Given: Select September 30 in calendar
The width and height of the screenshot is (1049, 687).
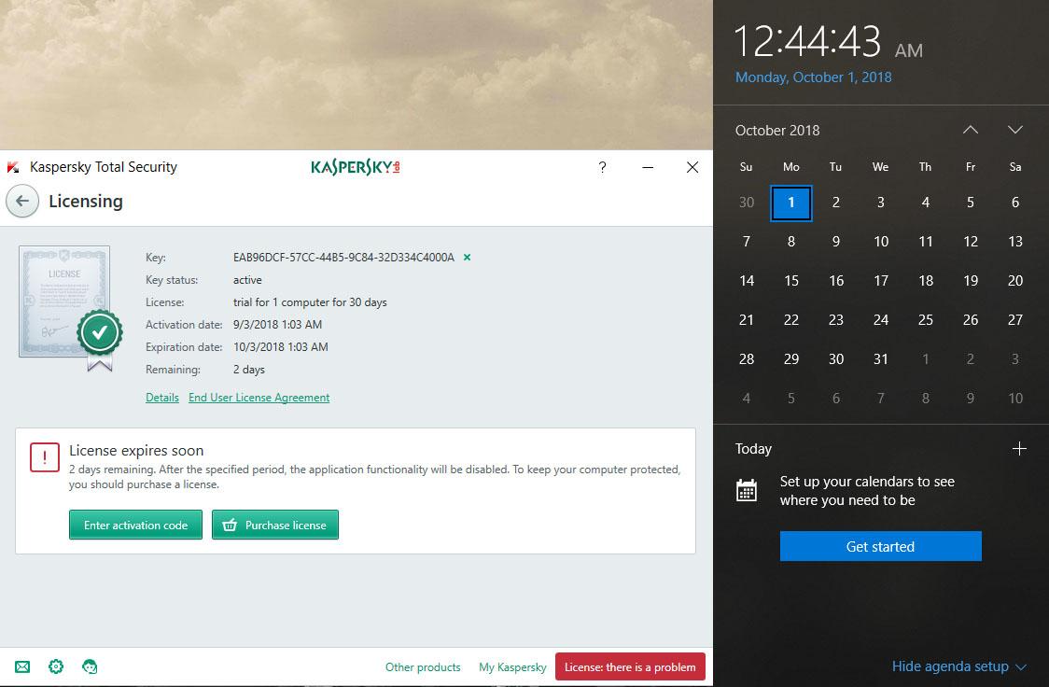Looking at the screenshot, I should click(747, 203).
